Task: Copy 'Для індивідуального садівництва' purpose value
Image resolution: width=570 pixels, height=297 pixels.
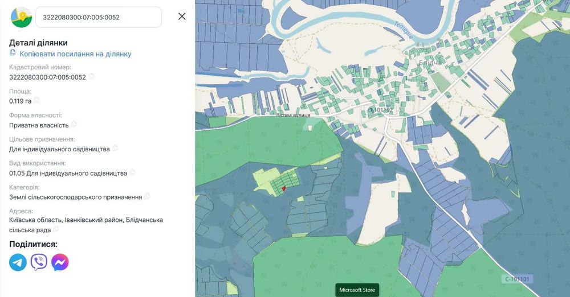Action: [x=115, y=148]
